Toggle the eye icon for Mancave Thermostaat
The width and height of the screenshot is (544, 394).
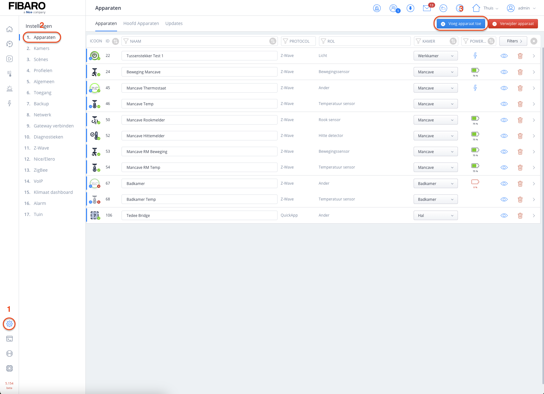pyautogui.click(x=504, y=88)
